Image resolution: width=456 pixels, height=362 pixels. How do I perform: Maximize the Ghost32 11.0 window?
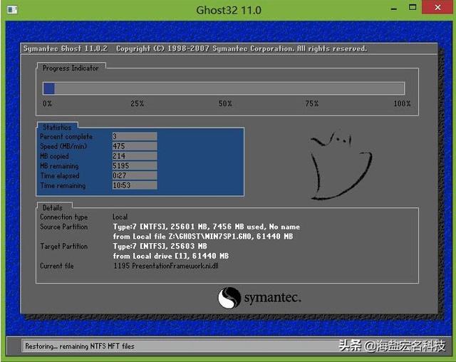[x=413, y=8]
